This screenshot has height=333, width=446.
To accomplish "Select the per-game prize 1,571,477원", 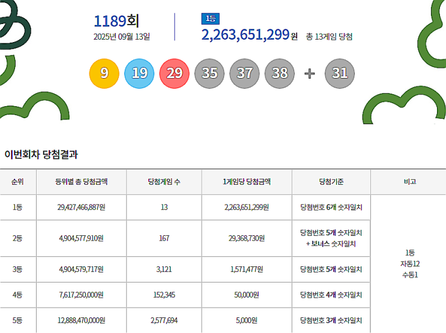I will (247, 269).
